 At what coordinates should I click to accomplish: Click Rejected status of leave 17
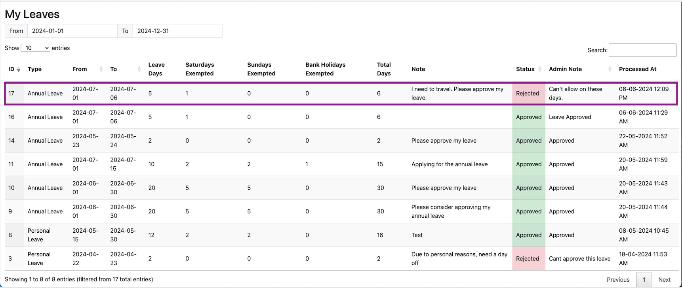528,94
